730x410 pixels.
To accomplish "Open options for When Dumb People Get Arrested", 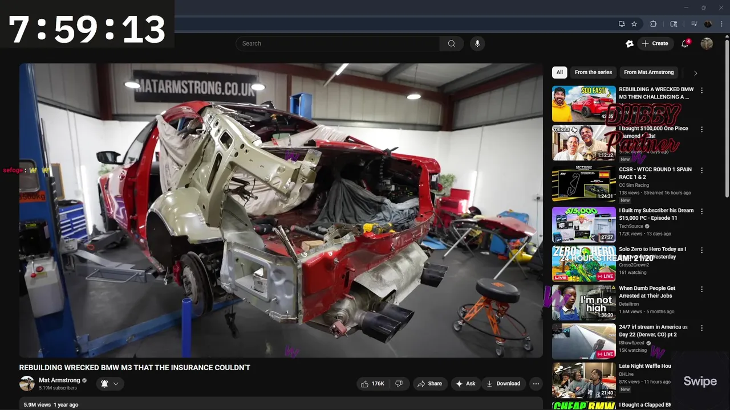I will pos(701,289).
